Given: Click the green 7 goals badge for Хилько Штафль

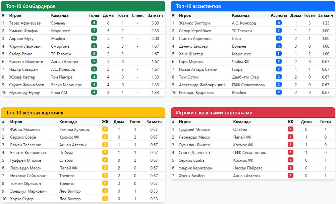Looking at the screenshot, I should [94, 31].
